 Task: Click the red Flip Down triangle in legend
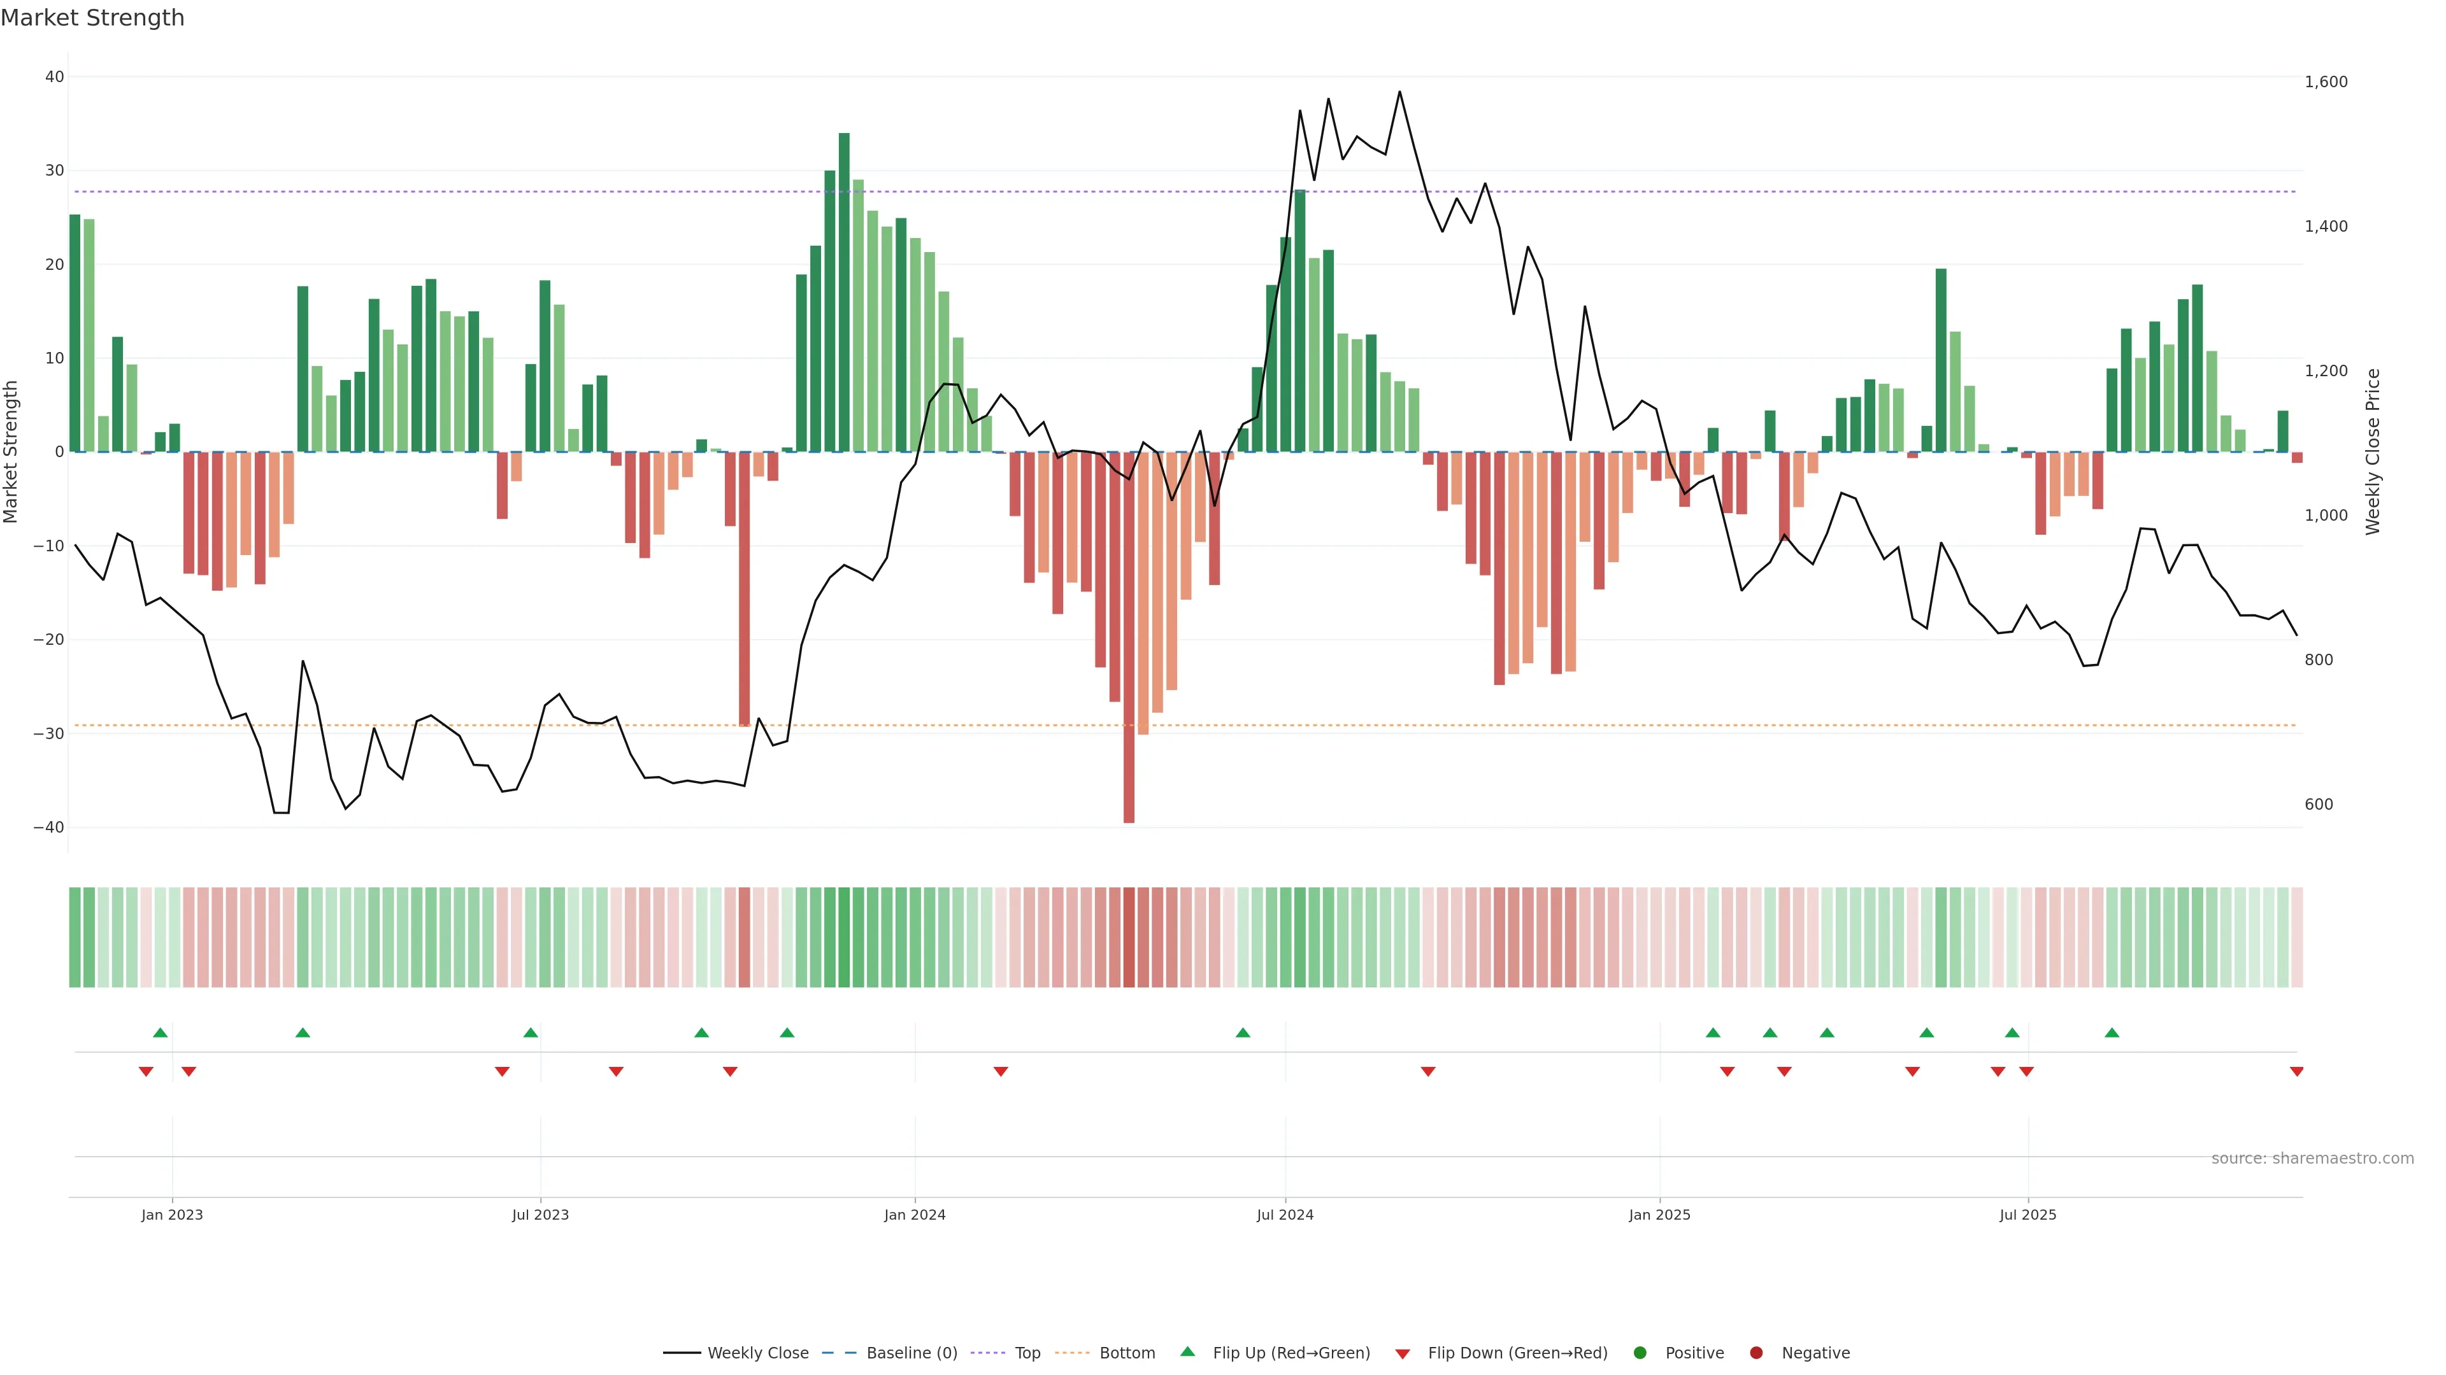coord(1403,1354)
